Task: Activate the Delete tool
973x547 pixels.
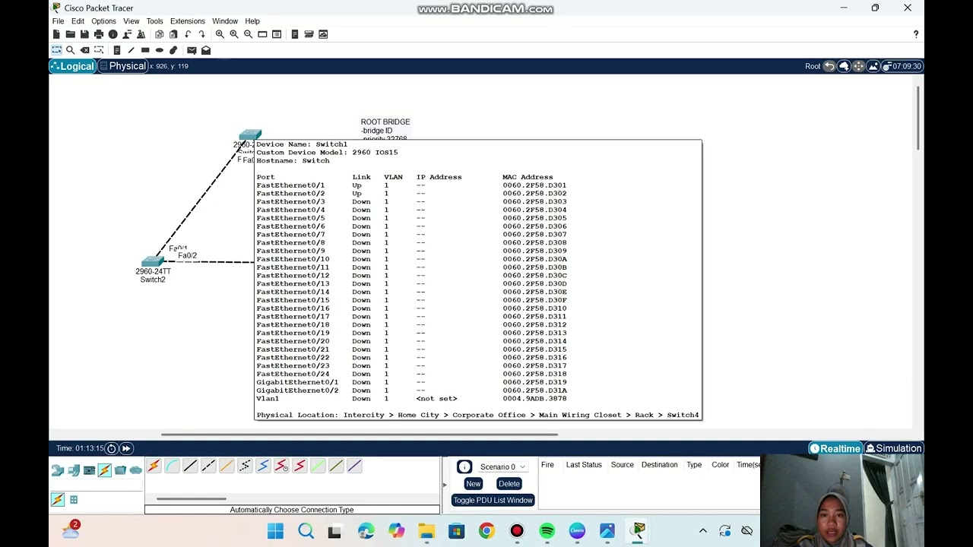Action: click(84, 50)
